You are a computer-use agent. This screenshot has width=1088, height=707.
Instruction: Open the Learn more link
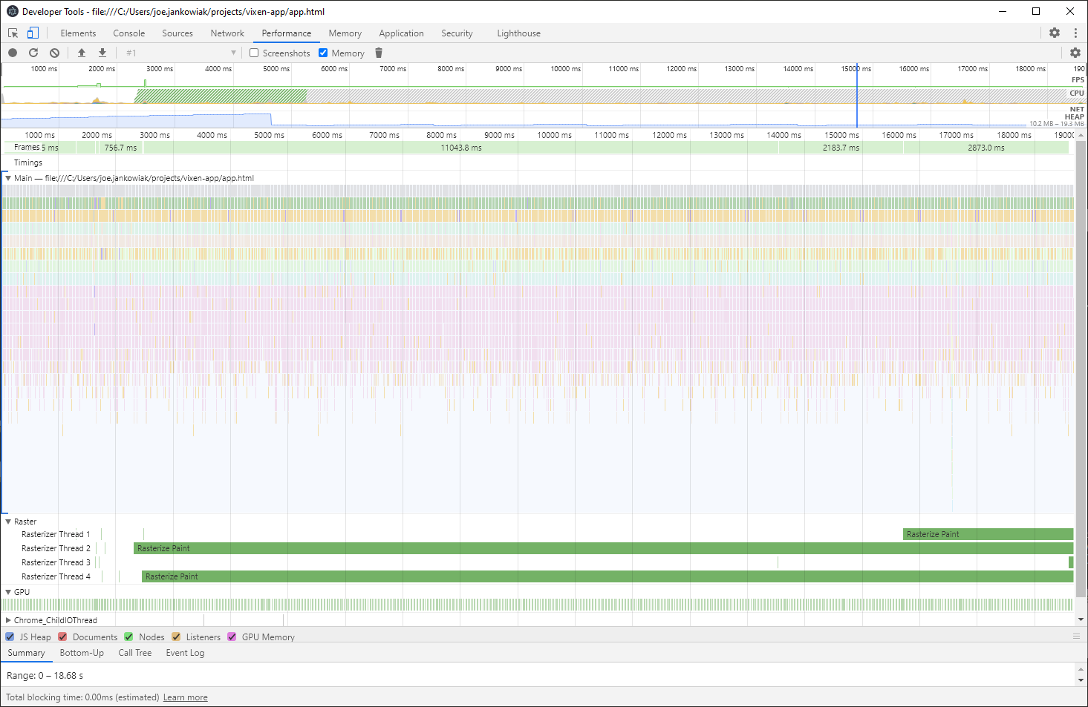pos(186,697)
